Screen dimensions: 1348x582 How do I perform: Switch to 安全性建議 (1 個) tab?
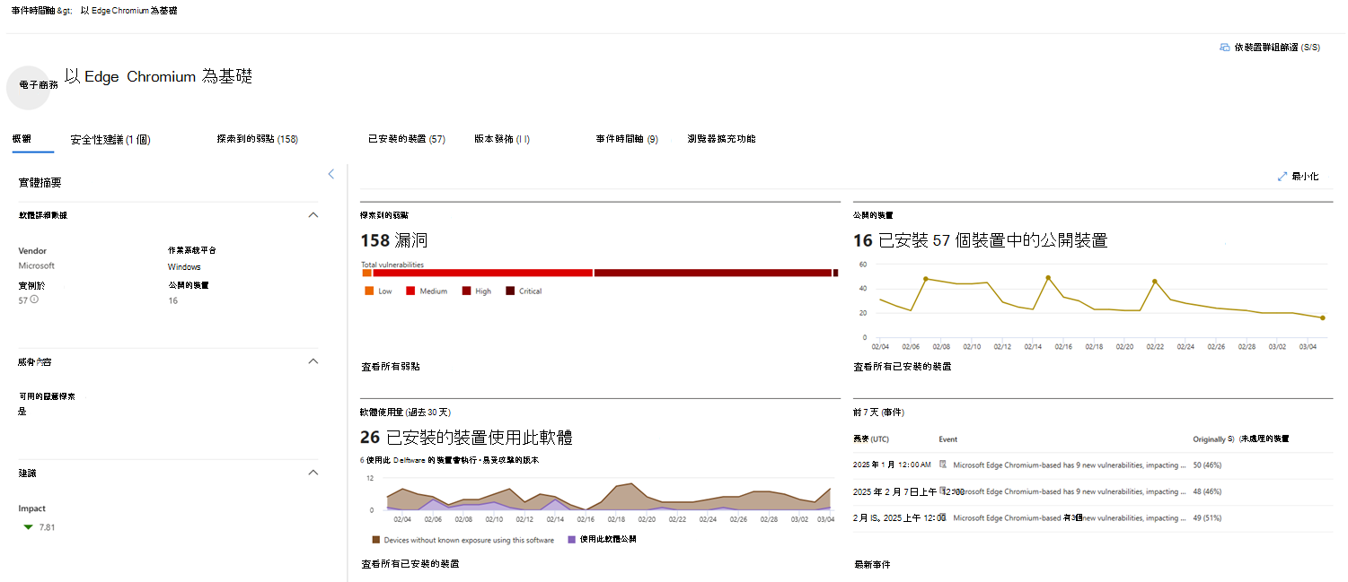110,140
